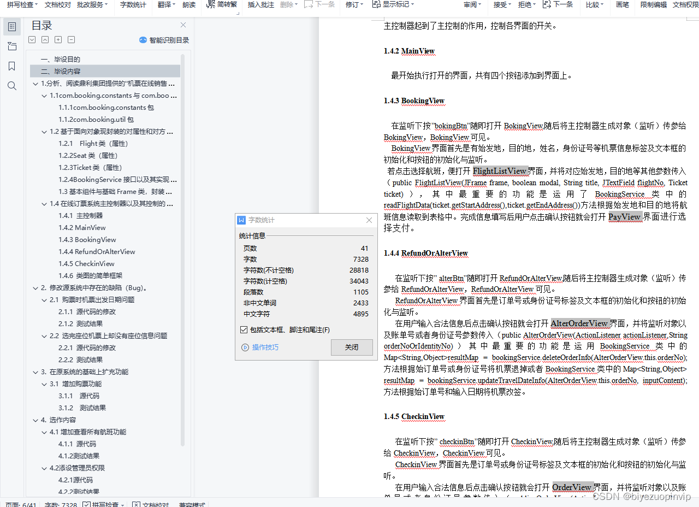
Task: Click the 页面: 6/41 status bar indicator
Action: (21, 505)
